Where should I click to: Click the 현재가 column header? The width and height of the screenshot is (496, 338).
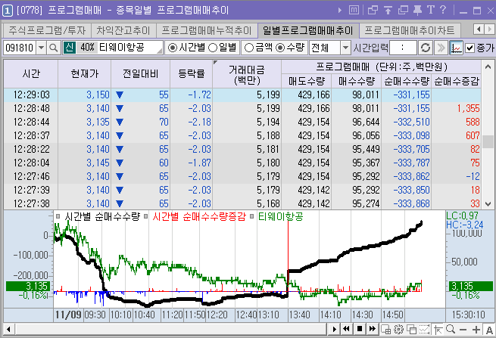85,73
